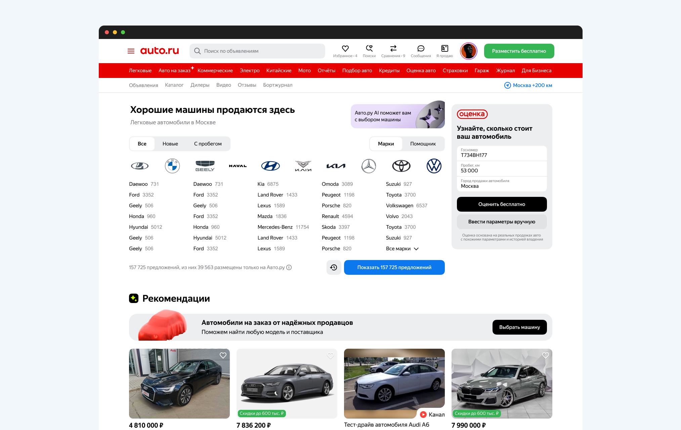Open Volkswagen 6537 brand link
Viewport: 681px width, 430px height.
tap(407, 206)
